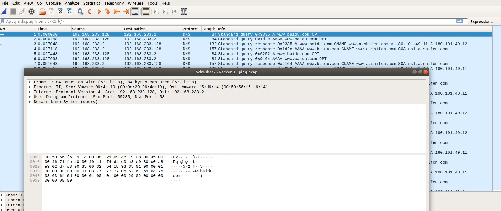Select packet 5 with query 0x6252
The height and width of the screenshot is (211, 501).
click(x=246, y=54)
